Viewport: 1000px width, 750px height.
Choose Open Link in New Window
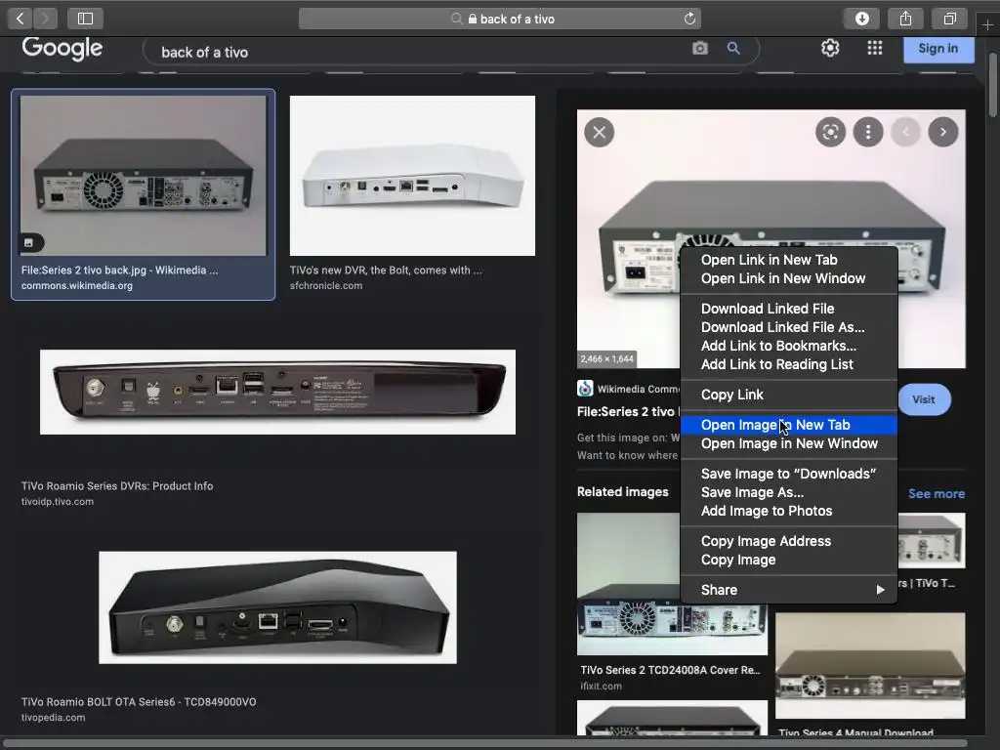point(789,278)
